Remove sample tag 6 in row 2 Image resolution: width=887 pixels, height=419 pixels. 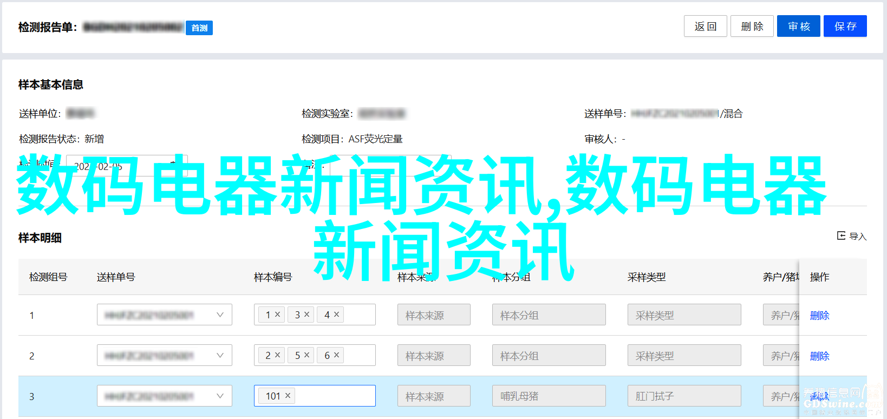pos(336,355)
